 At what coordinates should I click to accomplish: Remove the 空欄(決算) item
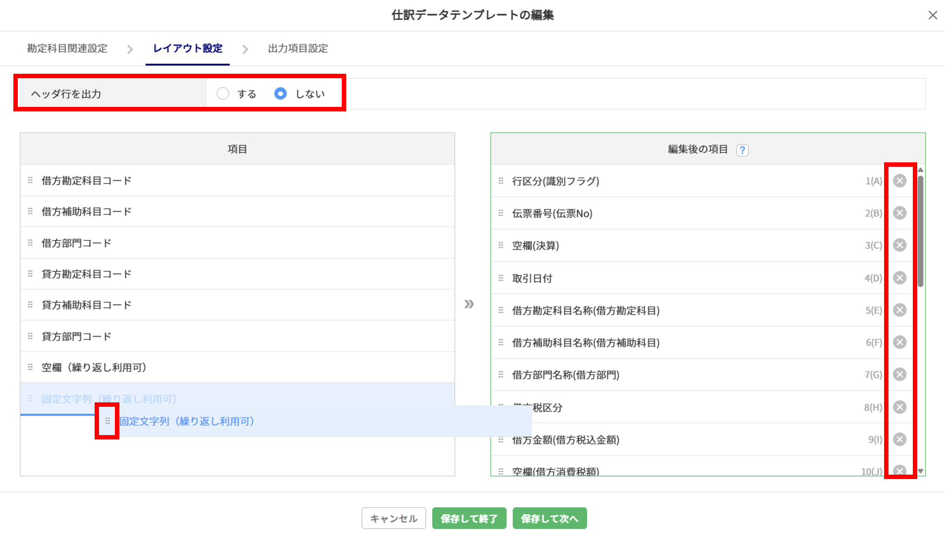click(x=899, y=245)
